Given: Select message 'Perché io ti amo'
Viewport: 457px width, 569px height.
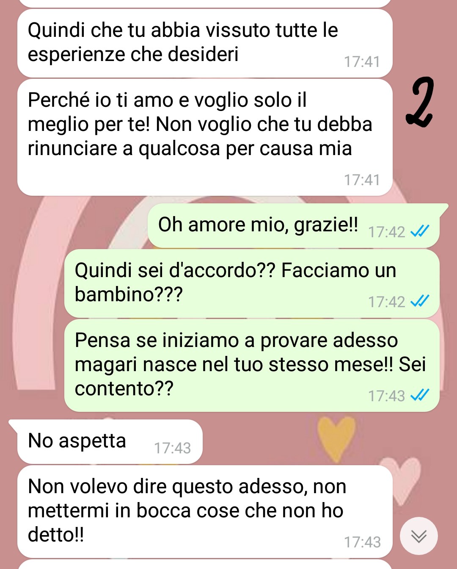Looking at the screenshot, I should (205, 137).
